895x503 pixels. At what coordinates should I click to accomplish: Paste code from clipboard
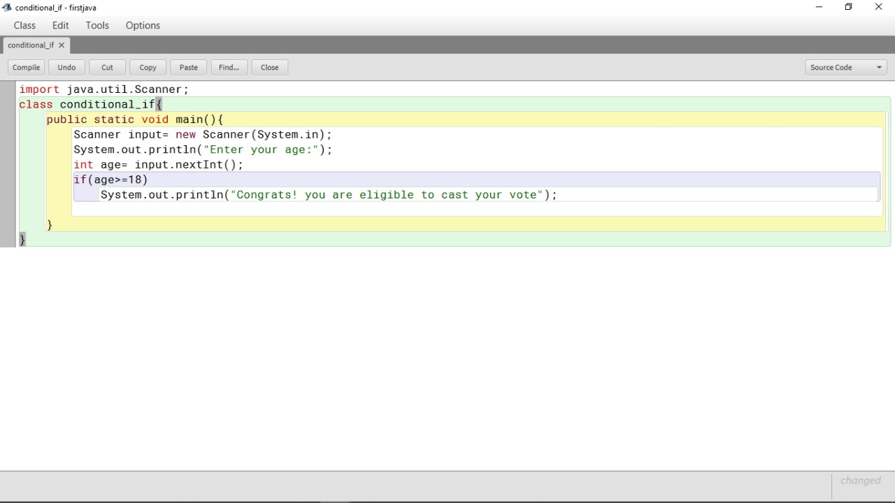click(188, 67)
